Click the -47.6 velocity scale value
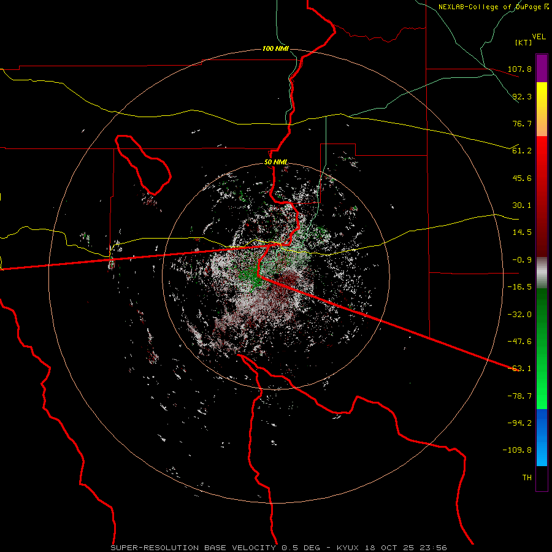Screen dimensions: 552x552 click(x=519, y=342)
